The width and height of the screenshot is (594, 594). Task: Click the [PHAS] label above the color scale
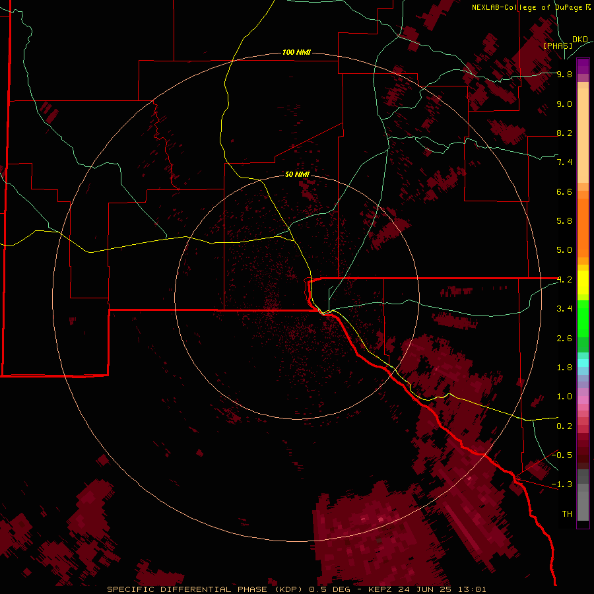tap(558, 46)
